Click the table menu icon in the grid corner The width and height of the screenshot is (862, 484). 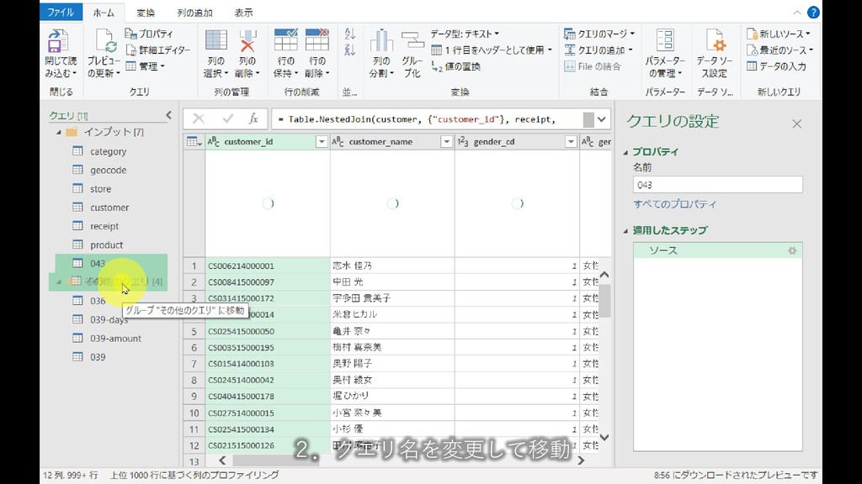194,141
